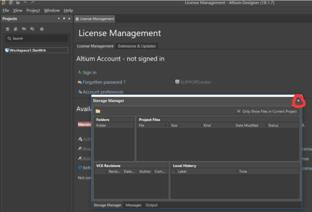Click the Size column header

pos(185,125)
